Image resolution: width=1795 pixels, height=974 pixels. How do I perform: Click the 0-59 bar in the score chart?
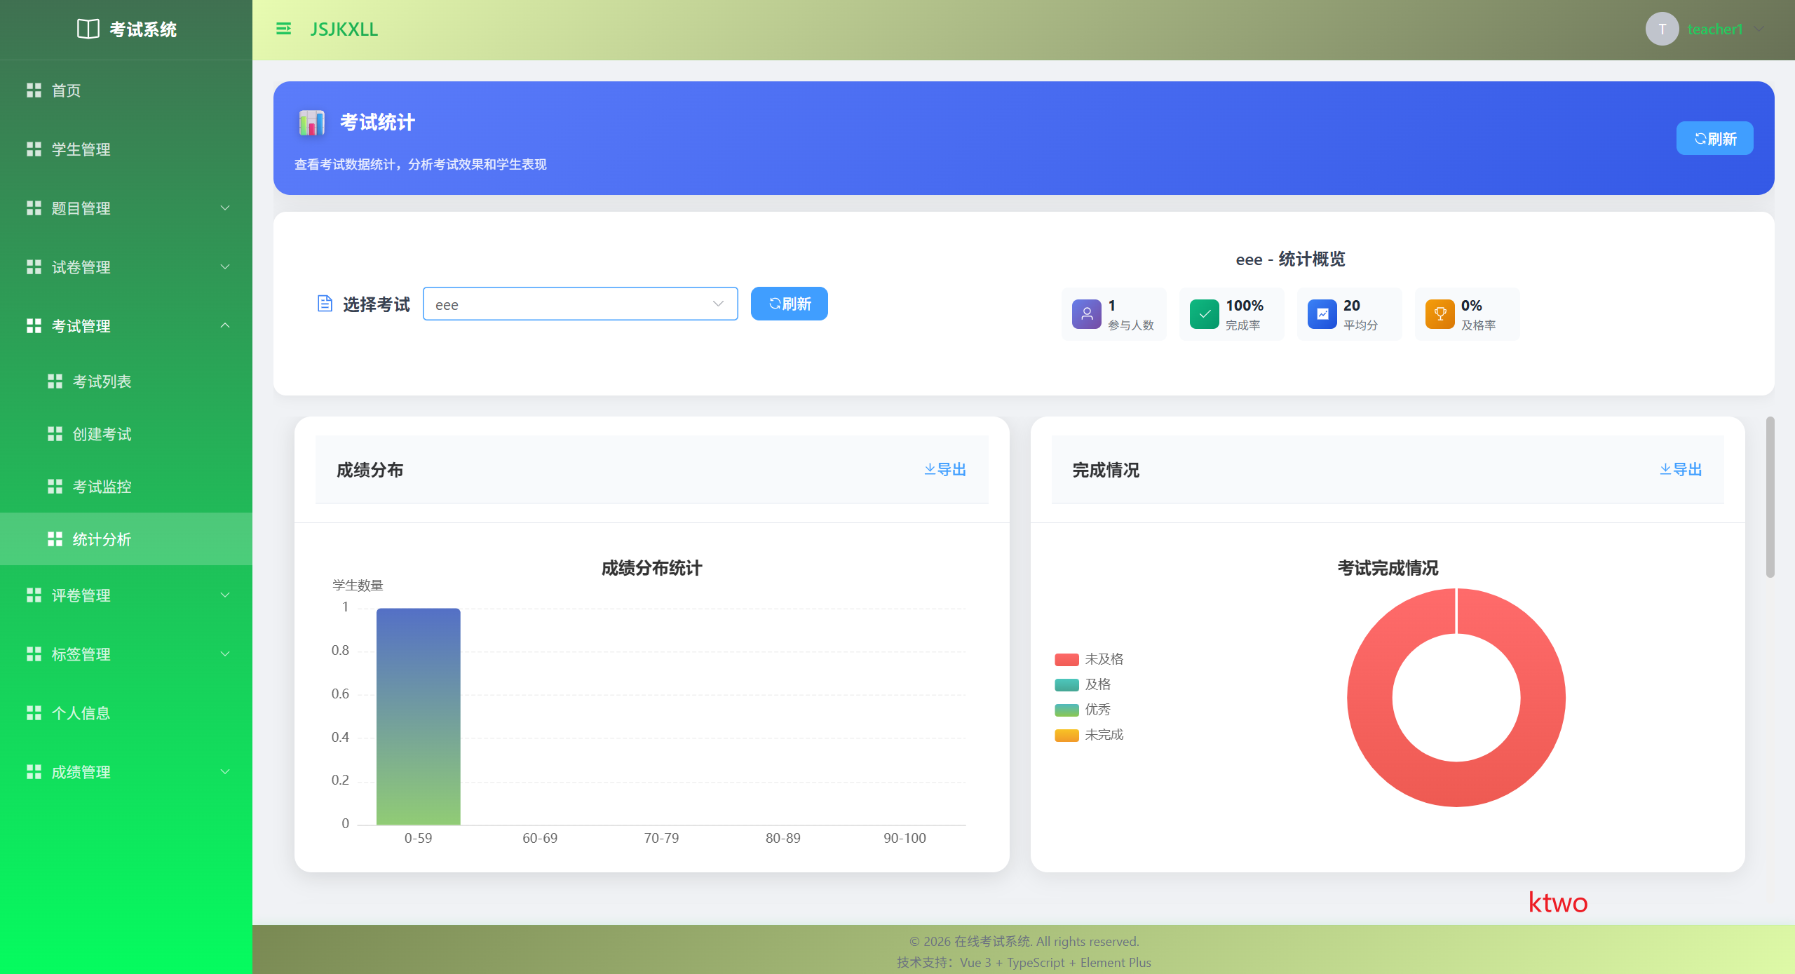pyautogui.click(x=418, y=715)
